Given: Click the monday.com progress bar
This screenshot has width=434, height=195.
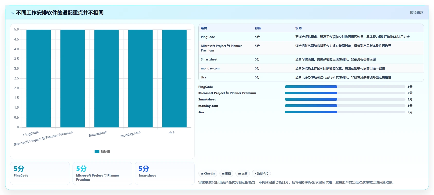Looking at the screenshot, I should click(345, 106).
